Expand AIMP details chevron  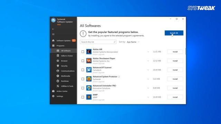click(x=148, y=97)
